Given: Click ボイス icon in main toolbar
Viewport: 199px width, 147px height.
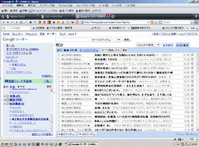Looking at the screenshot, I should [x=93, y=11].
